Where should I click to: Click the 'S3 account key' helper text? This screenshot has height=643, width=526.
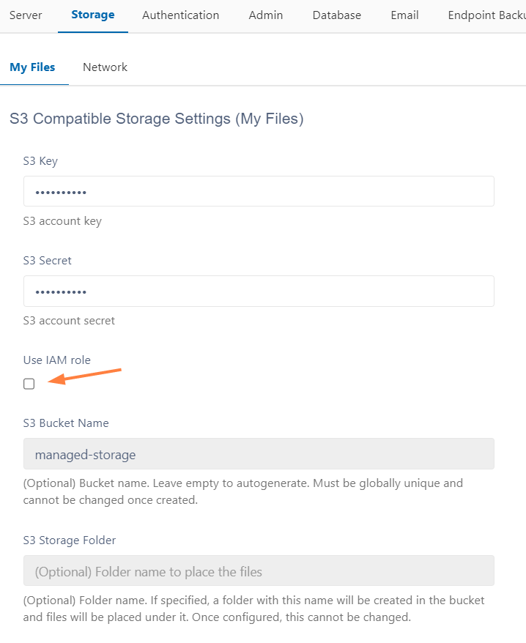pos(62,221)
